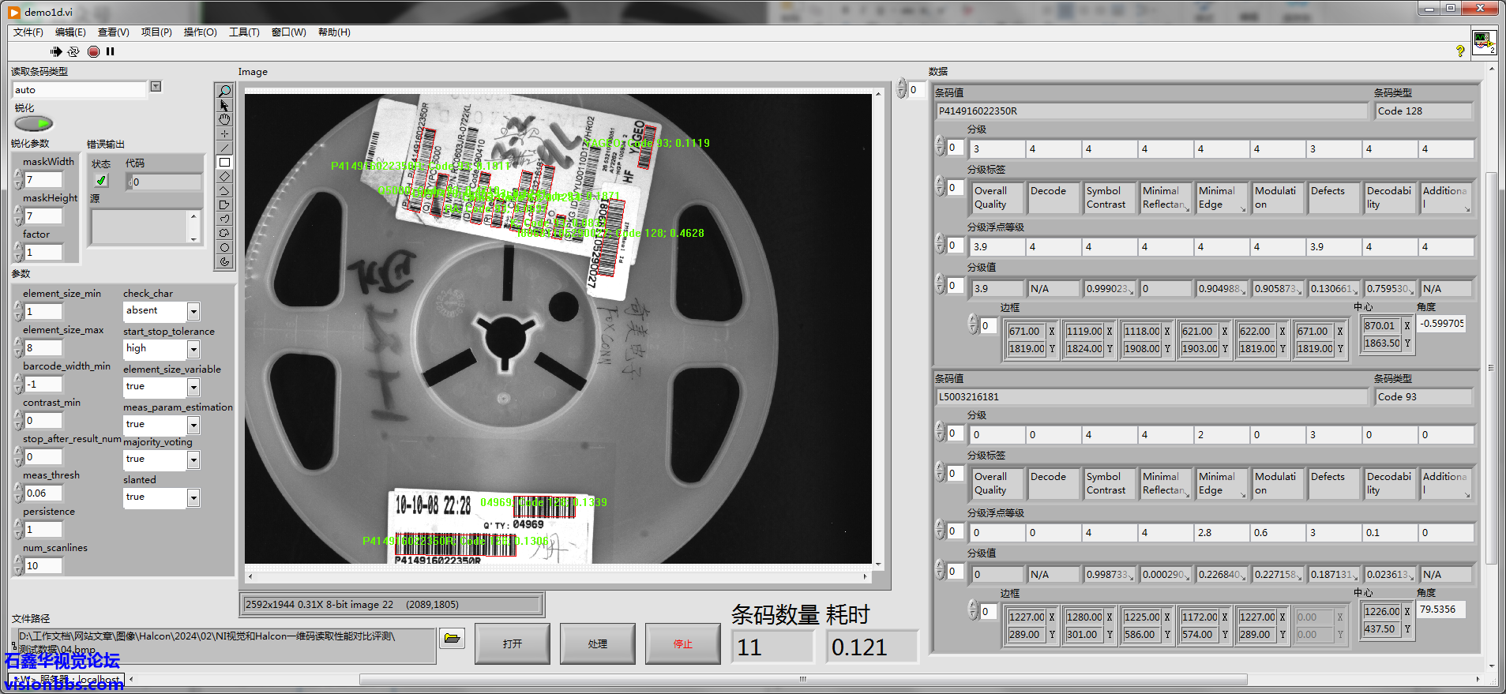Viewport: 1506px width, 694px height.
Task: Click the contrast_min input field
Action: coord(43,421)
